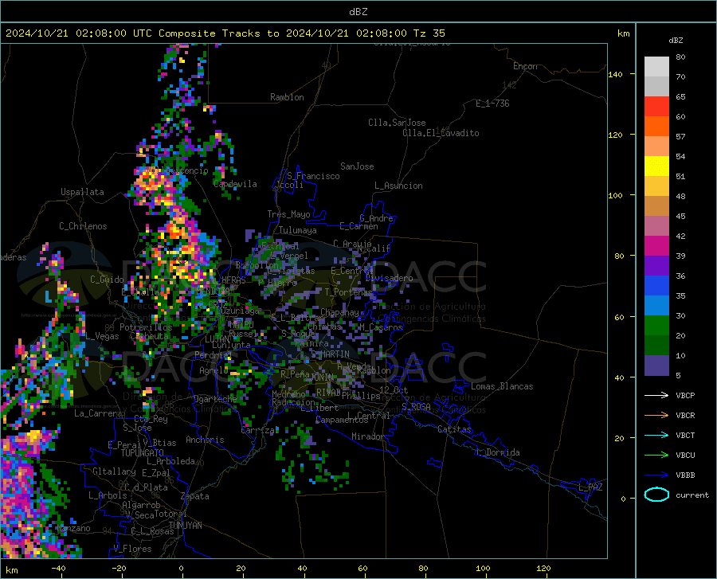The image size is (717, 579).
Task: Click the legend value 65
Action: [680, 97]
